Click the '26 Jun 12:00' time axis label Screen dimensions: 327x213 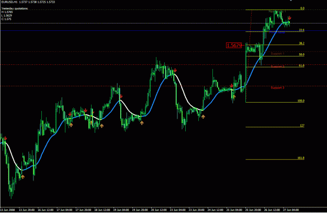pyautogui.click(x=272, y=210)
